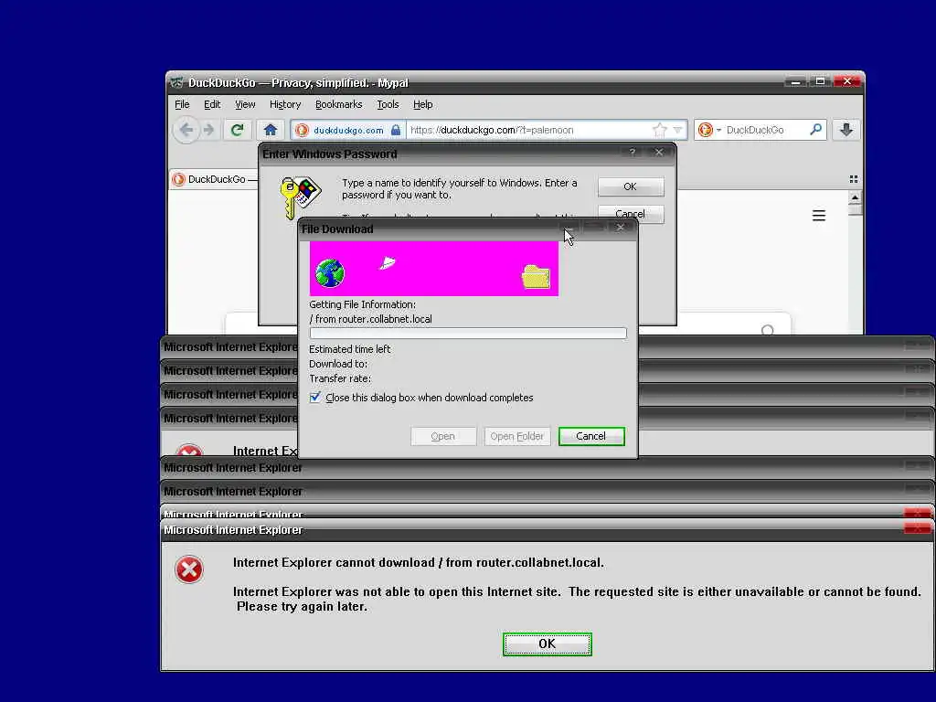Open the DuckDuckGo hamburger page menu
936x702 pixels.
(x=819, y=216)
